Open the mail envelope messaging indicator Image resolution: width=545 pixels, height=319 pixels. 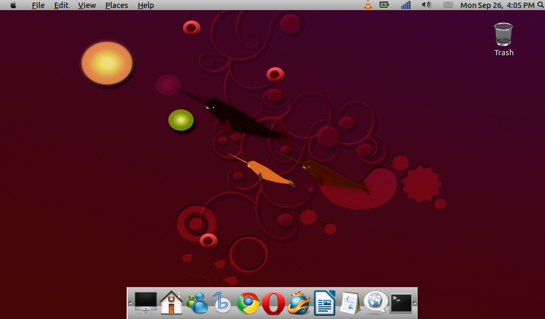point(448,5)
